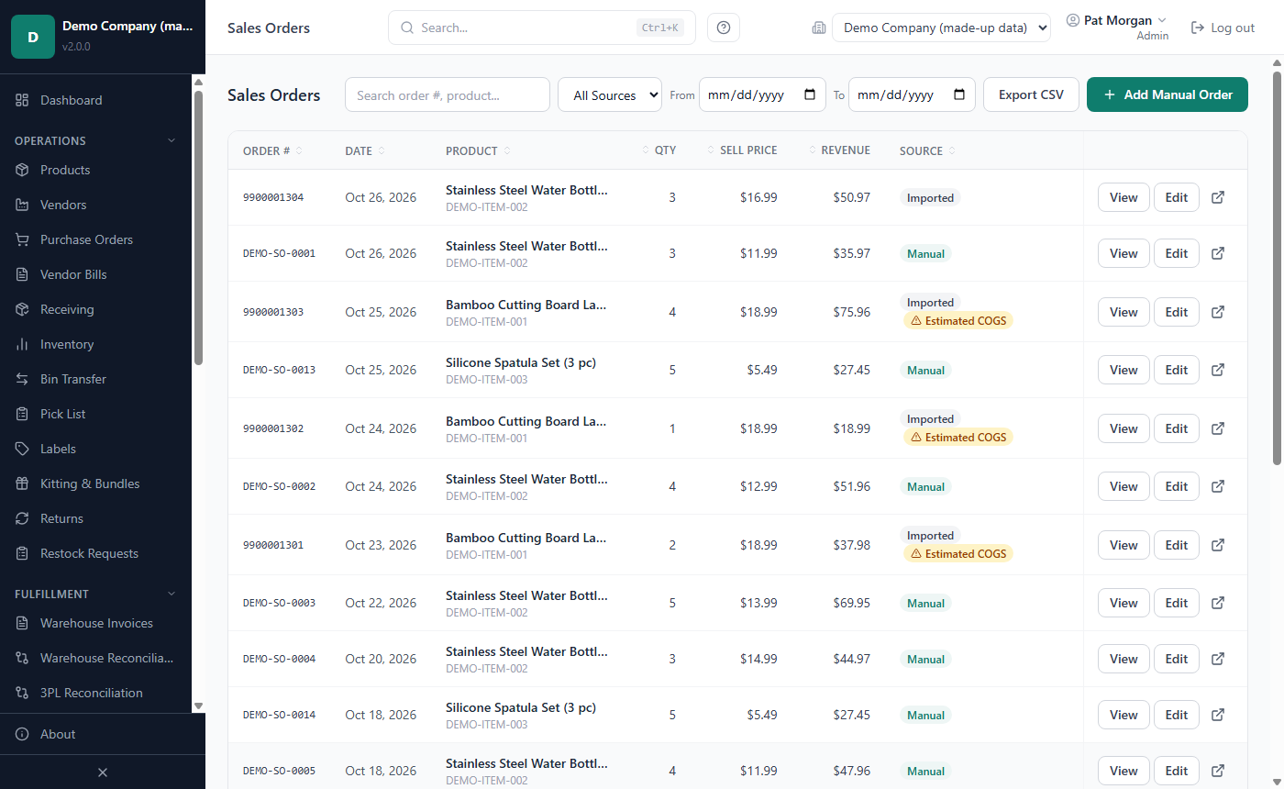Click the collapse sidebar X icon
The height and width of the screenshot is (789, 1284).
[103, 772]
